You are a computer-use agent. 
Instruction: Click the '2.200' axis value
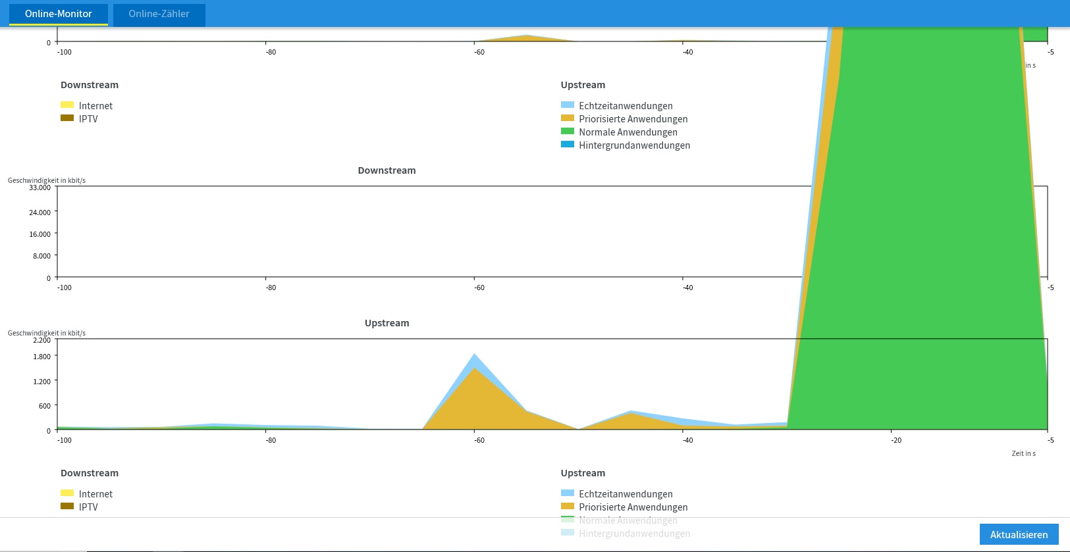41,340
